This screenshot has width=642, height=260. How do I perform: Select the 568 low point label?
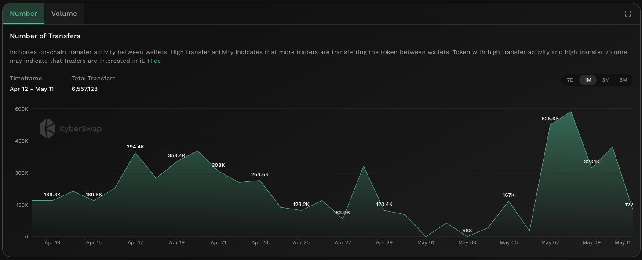pos(467,231)
